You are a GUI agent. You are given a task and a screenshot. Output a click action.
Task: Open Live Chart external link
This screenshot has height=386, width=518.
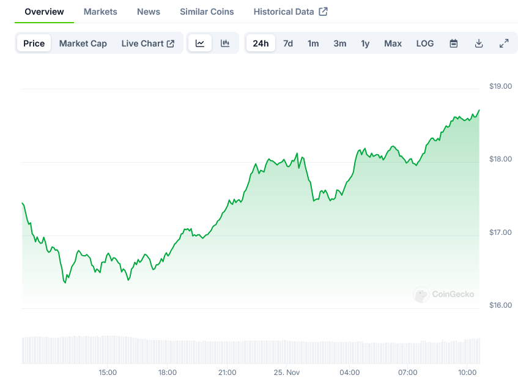(148, 43)
